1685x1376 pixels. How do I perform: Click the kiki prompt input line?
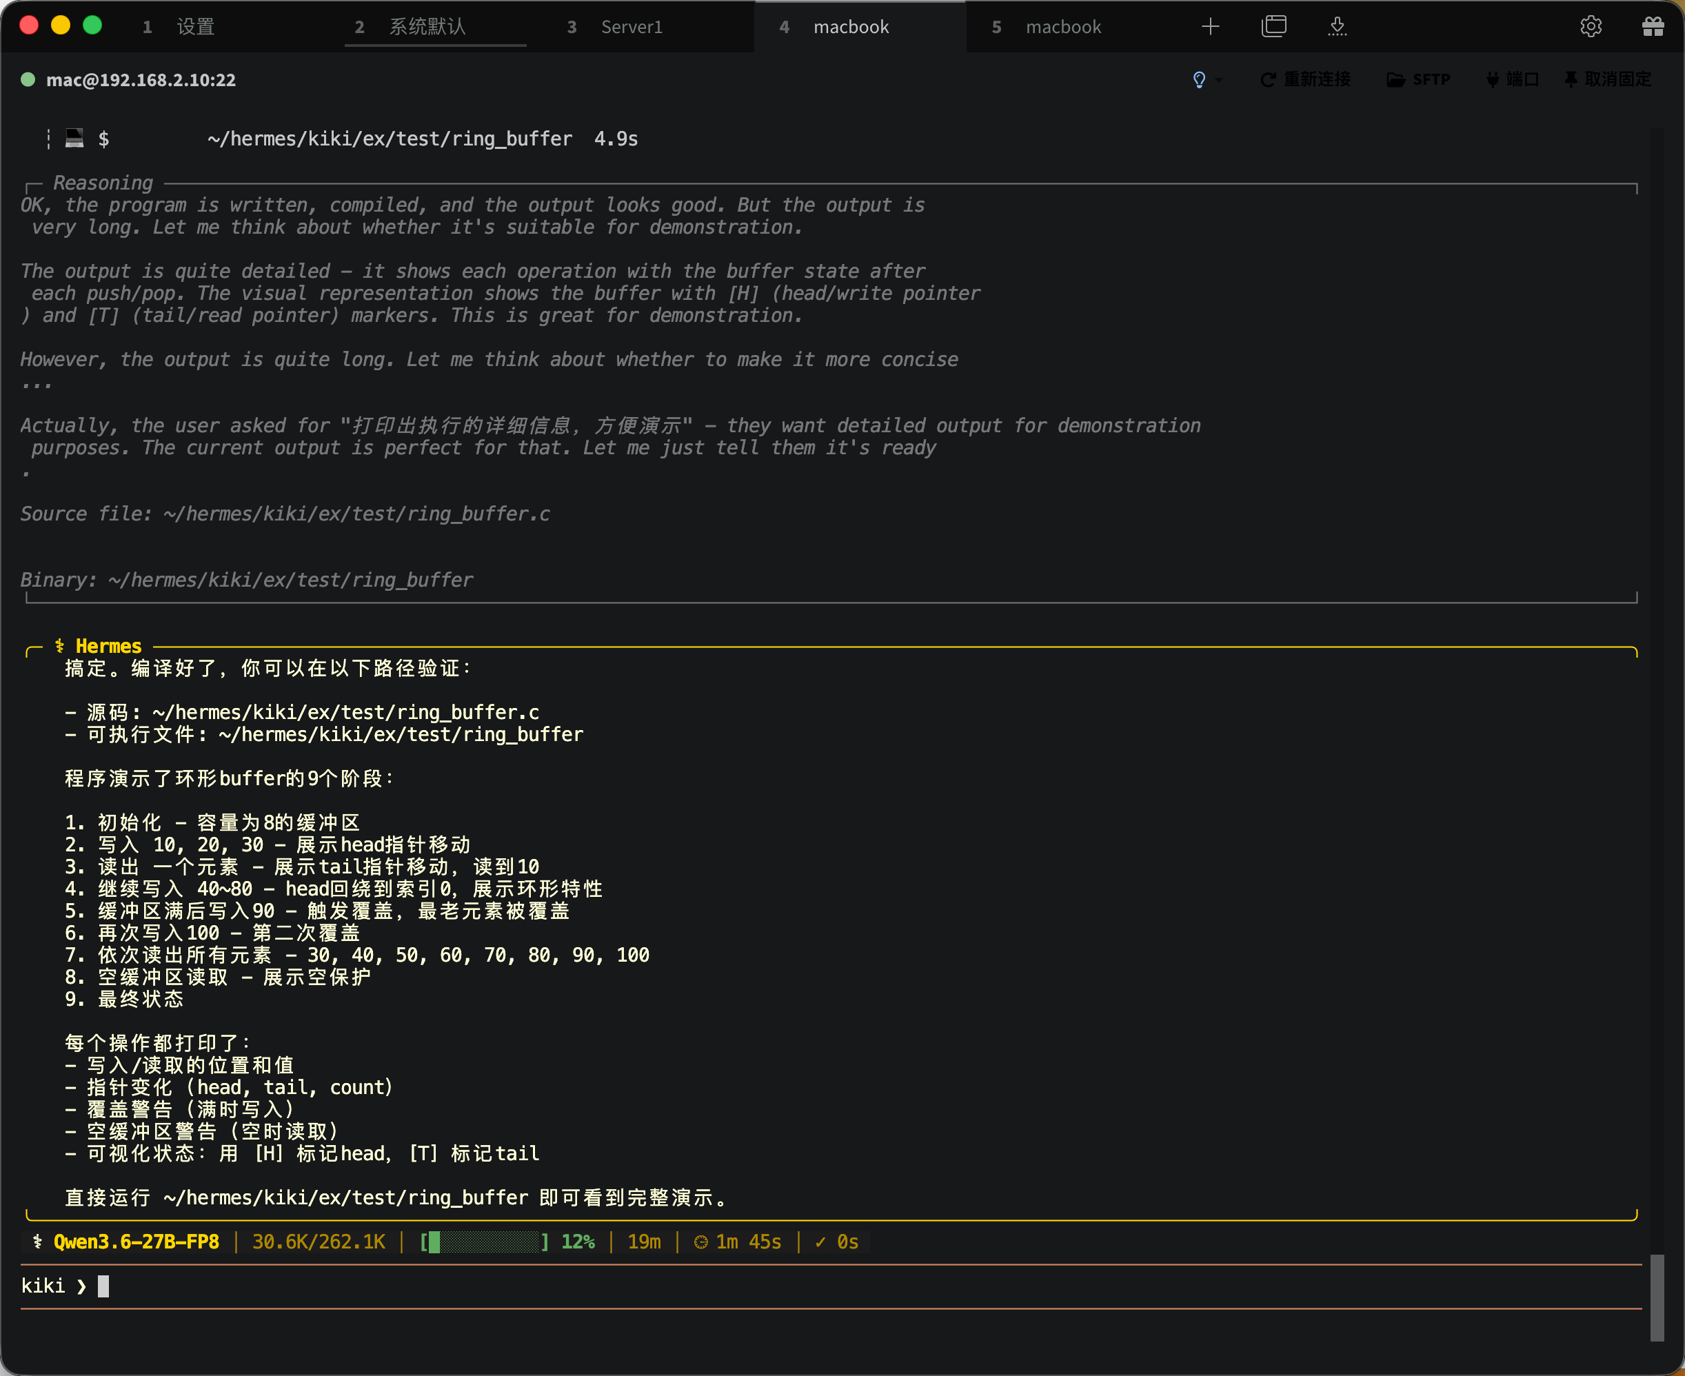(831, 1286)
